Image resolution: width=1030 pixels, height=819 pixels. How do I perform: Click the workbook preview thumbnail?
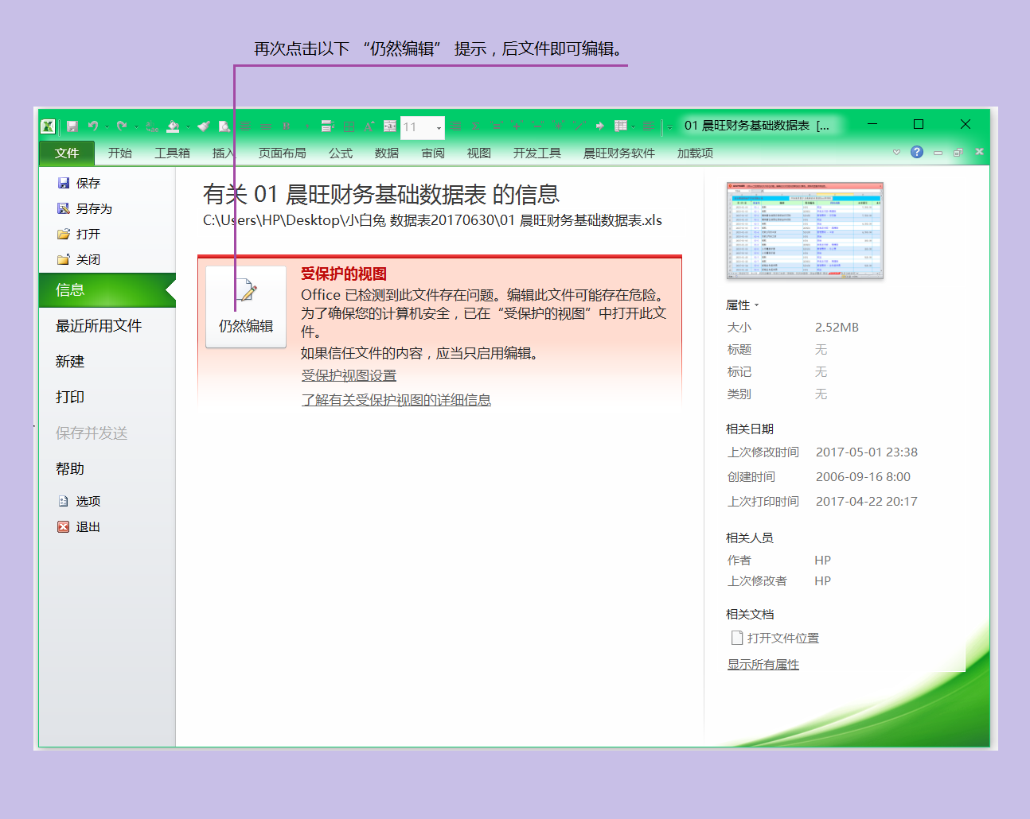[804, 230]
